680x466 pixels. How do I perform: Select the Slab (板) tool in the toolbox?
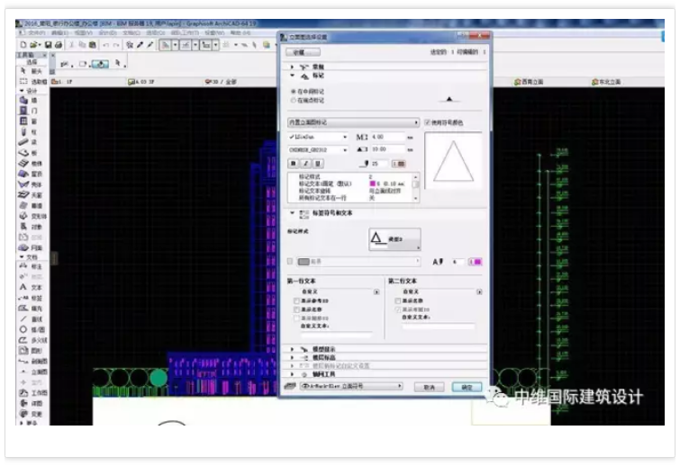pyautogui.click(x=29, y=153)
